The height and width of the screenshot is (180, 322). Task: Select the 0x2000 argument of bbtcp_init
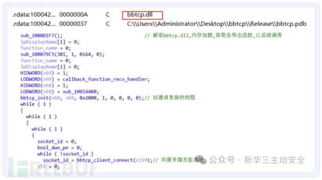pyautogui.click(x=88, y=98)
